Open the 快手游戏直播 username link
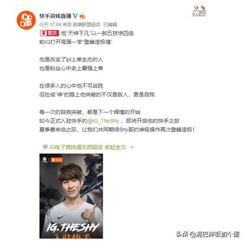The image size is (245, 243). pos(55,16)
